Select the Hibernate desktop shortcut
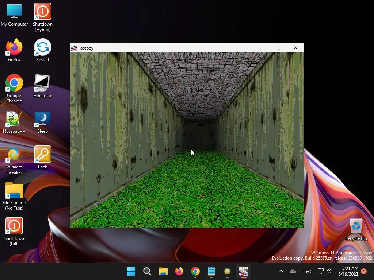This screenshot has height=280, width=374. (x=43, y=86)
